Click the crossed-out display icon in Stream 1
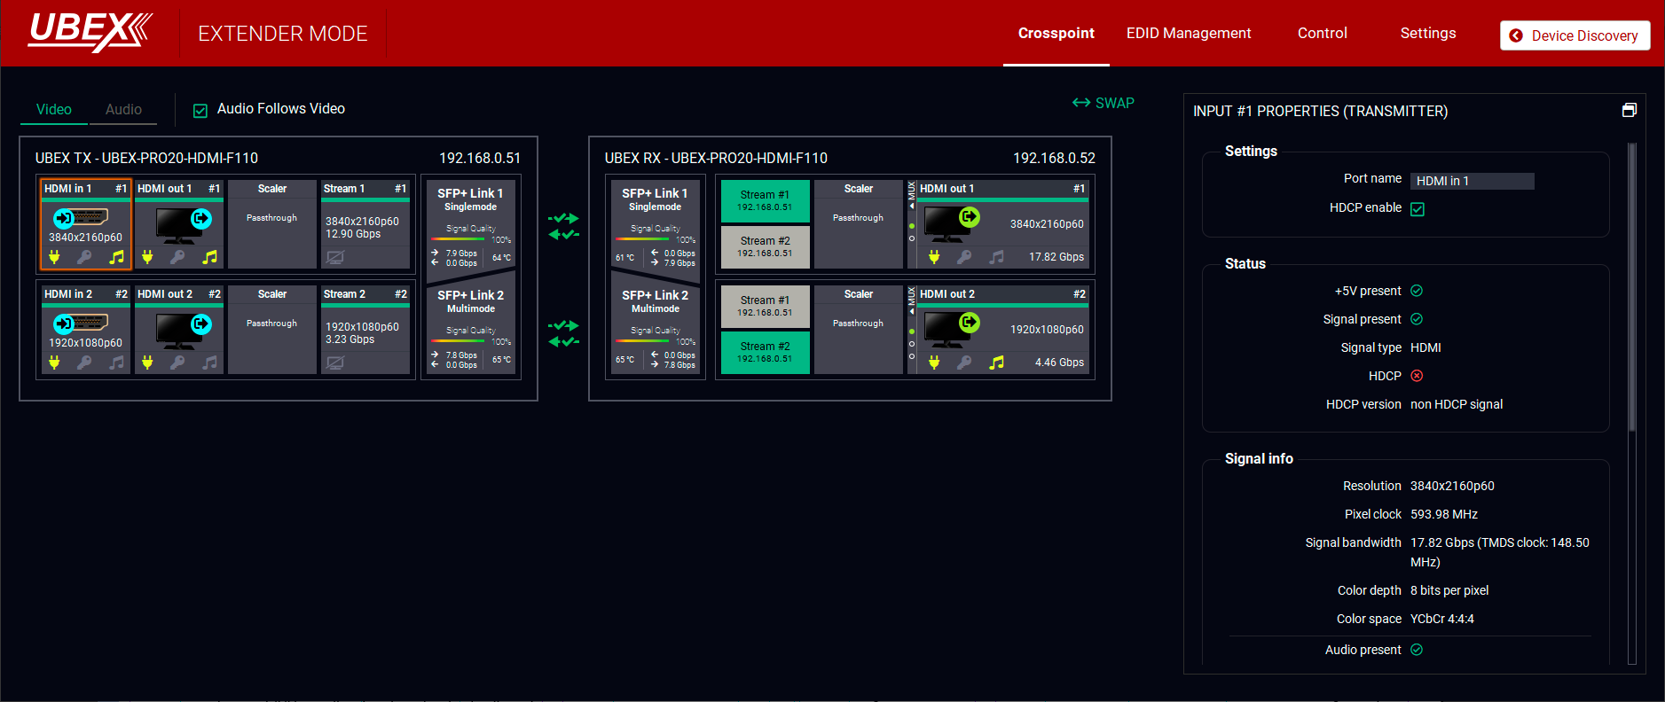The image size is (1665, 702). tap(334, 257)
